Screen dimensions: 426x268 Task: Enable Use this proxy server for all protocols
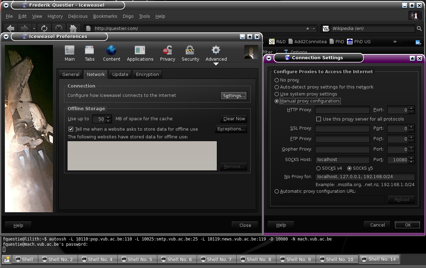(x=318, y=119)
